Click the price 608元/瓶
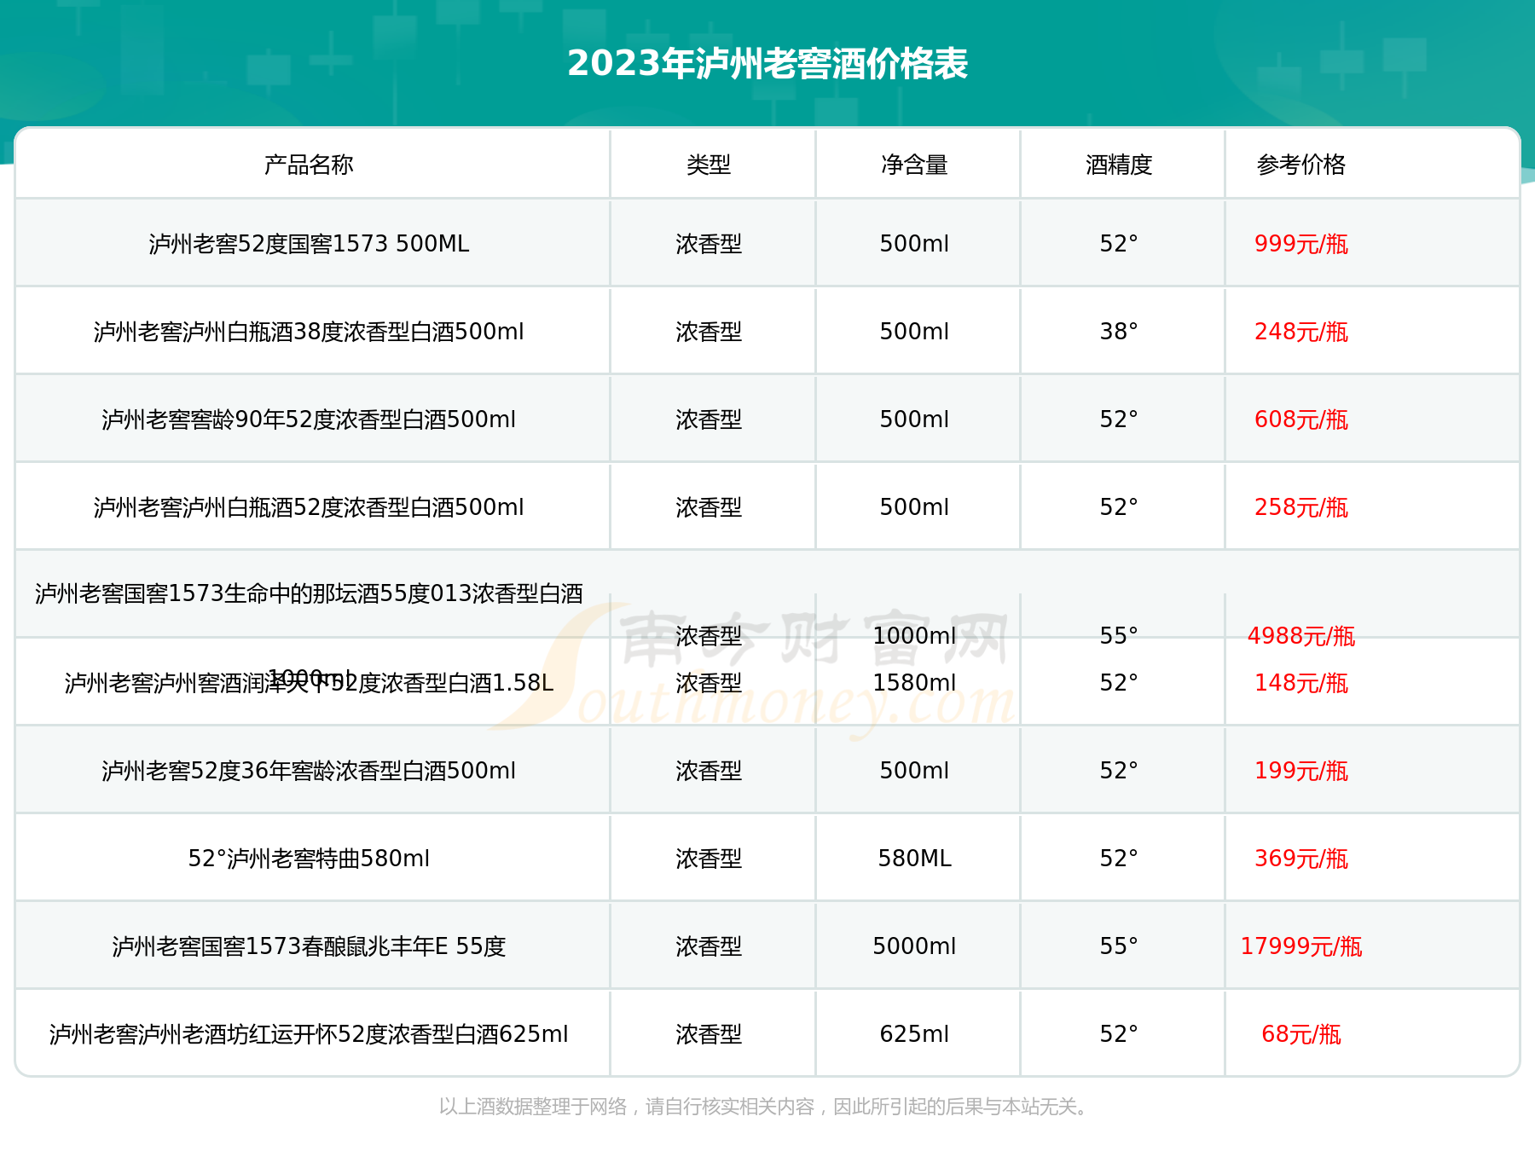The image size is (1535, 1151). click(1300, 419)
